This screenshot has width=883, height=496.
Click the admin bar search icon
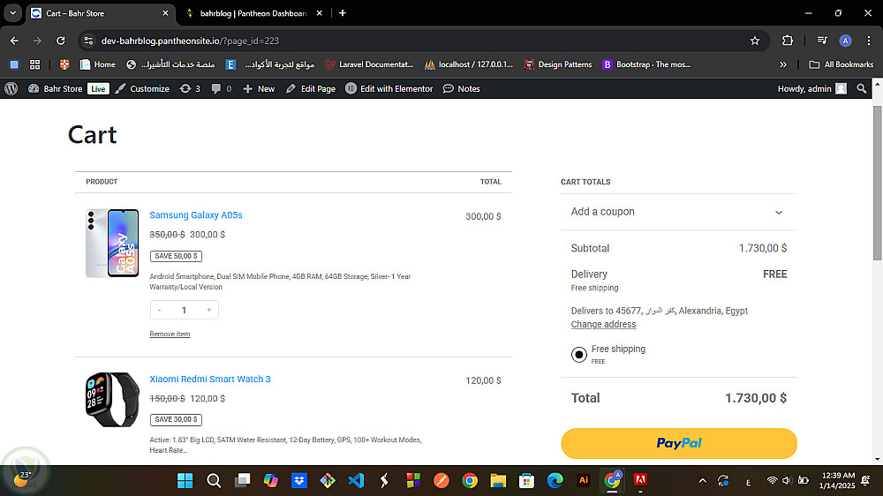point(861,88)
